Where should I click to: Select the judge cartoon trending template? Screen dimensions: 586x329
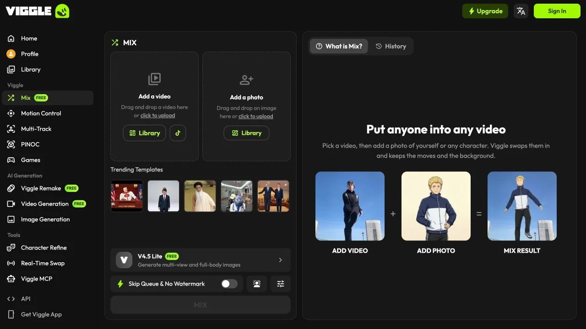(127, 196)
